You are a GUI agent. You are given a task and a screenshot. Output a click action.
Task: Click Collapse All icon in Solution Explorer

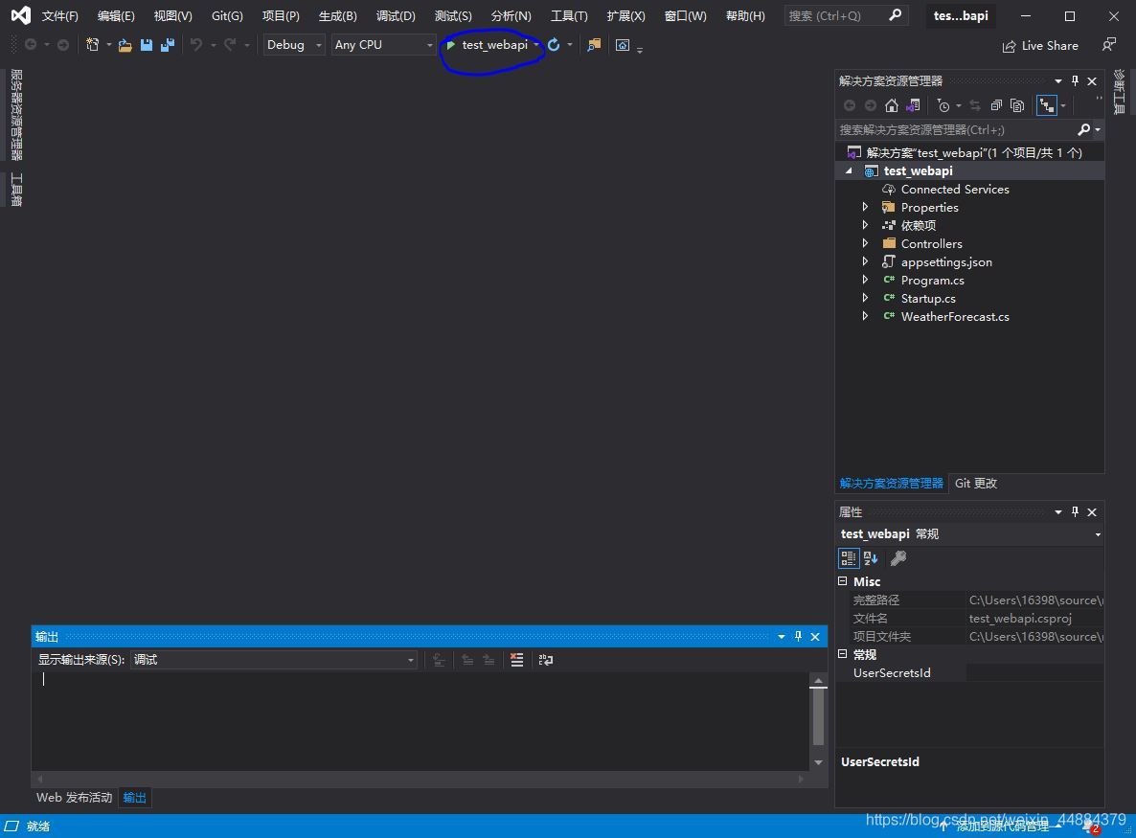pos(996,105)
